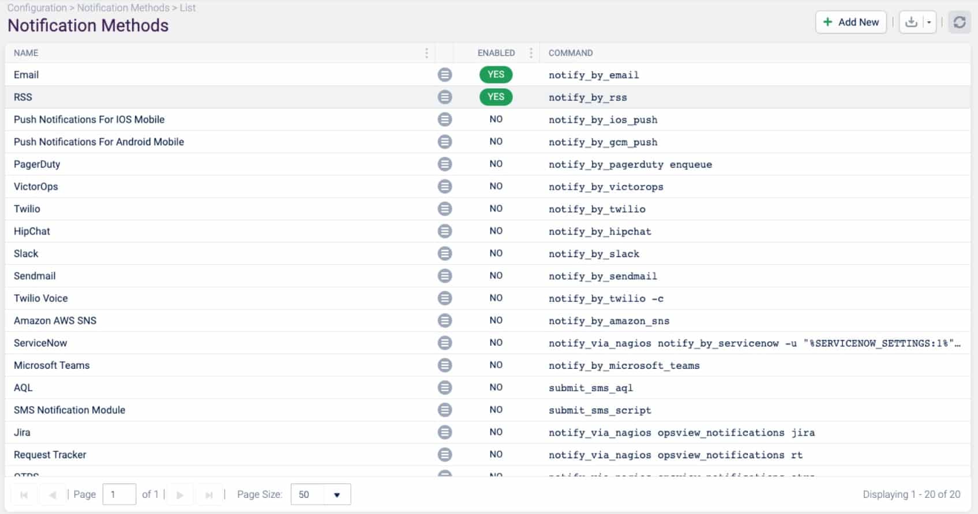Open the row menu icon for RSS

tap(444, 97)
